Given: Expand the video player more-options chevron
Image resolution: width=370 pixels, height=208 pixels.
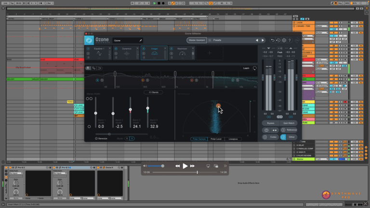Looking at the screenshot, I should (x=225, y=166).
